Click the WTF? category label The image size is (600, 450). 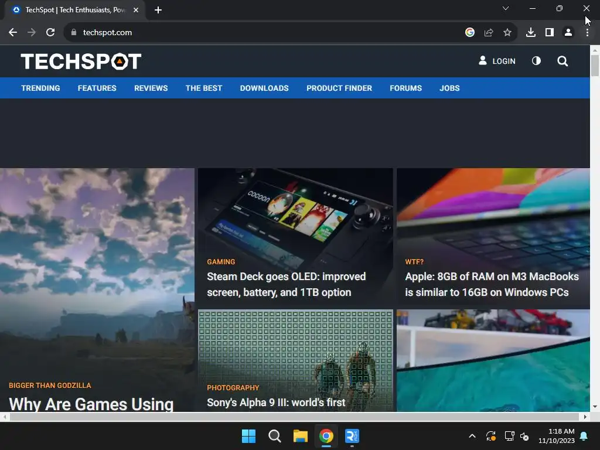pos(414,262)
